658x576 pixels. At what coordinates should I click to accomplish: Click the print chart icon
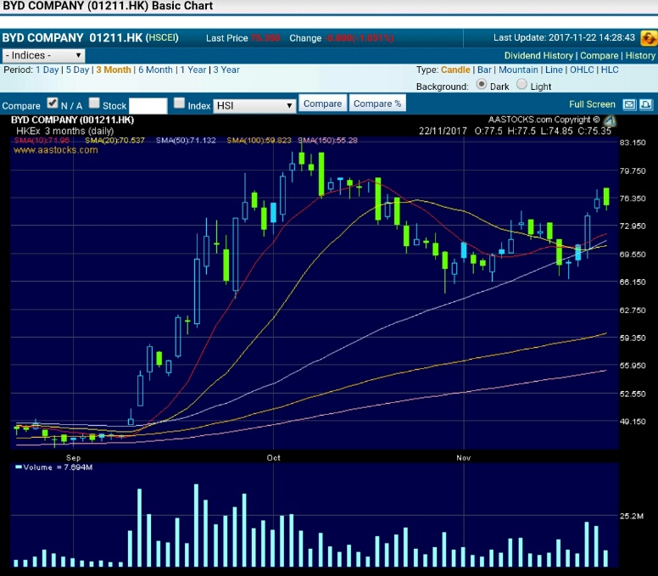(646, 104)
